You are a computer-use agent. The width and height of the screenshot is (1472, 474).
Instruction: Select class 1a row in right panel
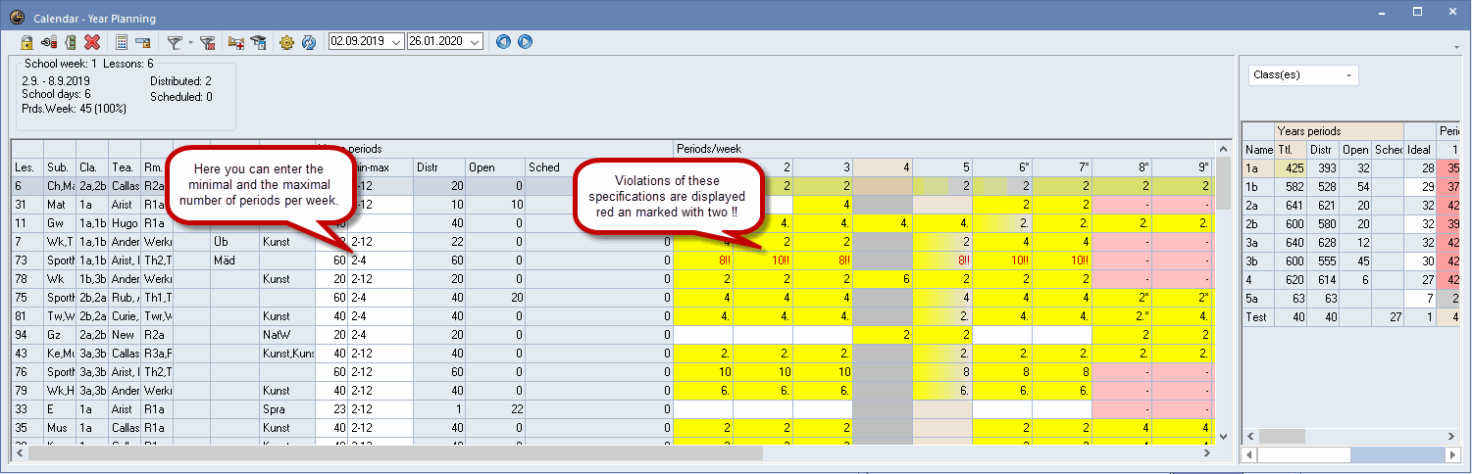1258,167
